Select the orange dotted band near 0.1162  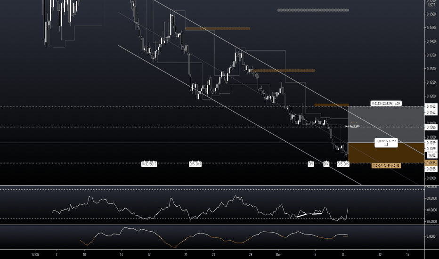click(x=332, y=105)
